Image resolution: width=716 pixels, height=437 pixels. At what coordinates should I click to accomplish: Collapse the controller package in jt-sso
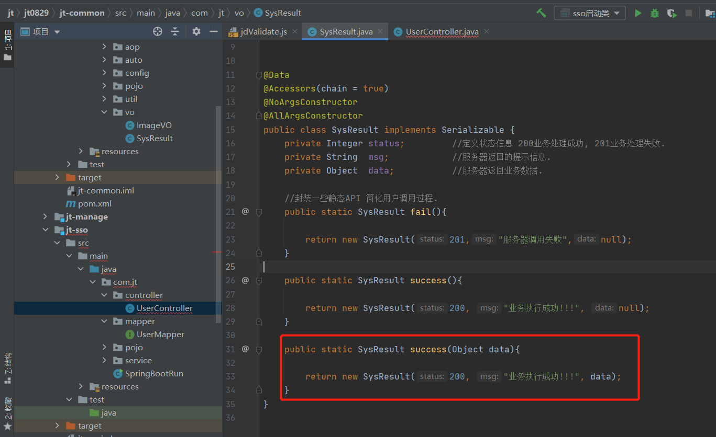pos(105,295)
